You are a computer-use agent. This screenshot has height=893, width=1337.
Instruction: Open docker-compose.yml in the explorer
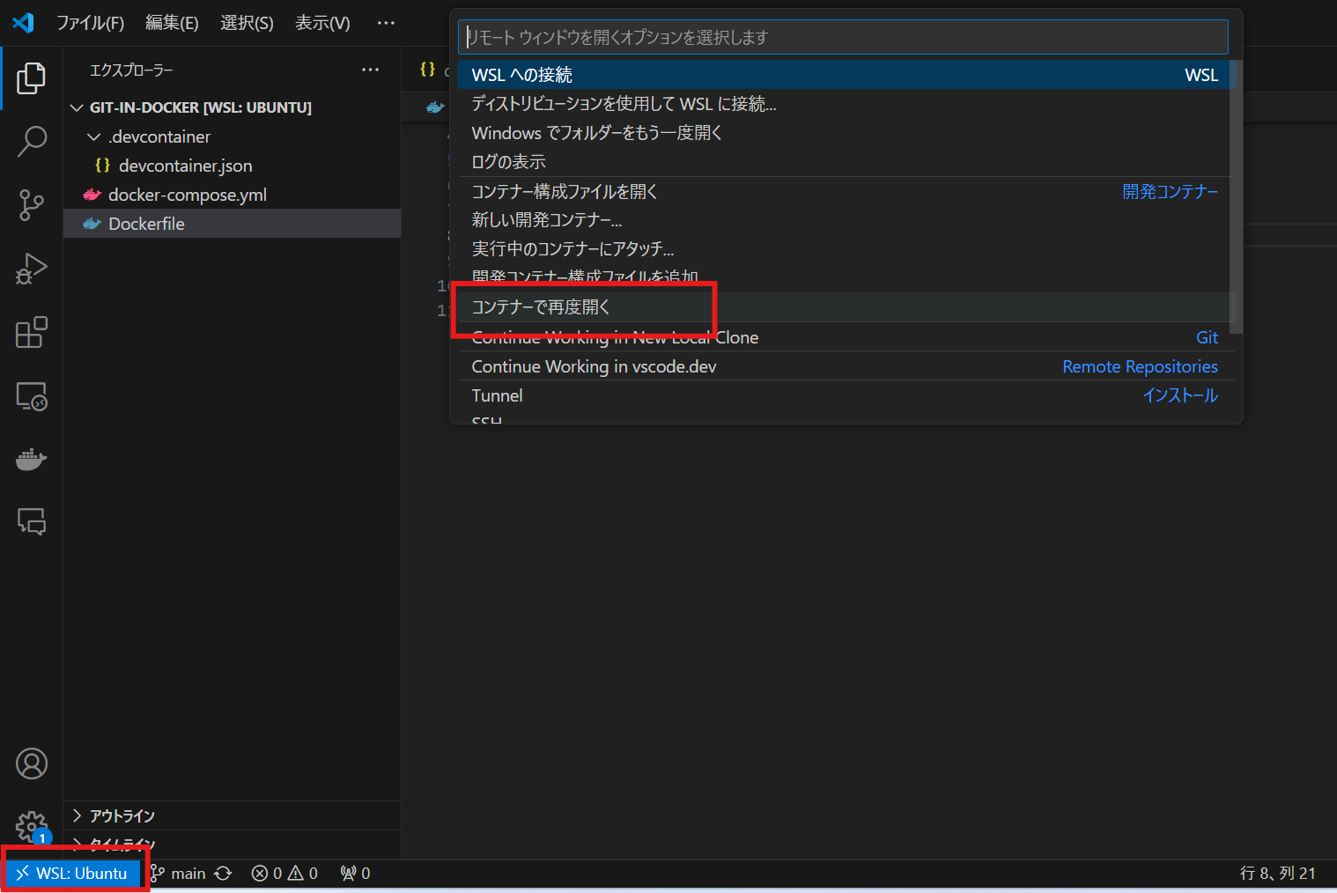(x=233, y=195)
